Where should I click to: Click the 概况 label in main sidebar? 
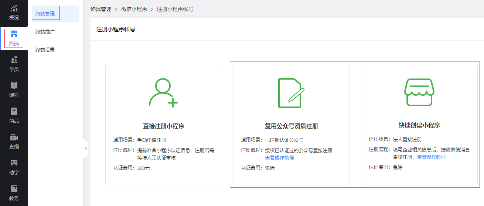[14, 18]
